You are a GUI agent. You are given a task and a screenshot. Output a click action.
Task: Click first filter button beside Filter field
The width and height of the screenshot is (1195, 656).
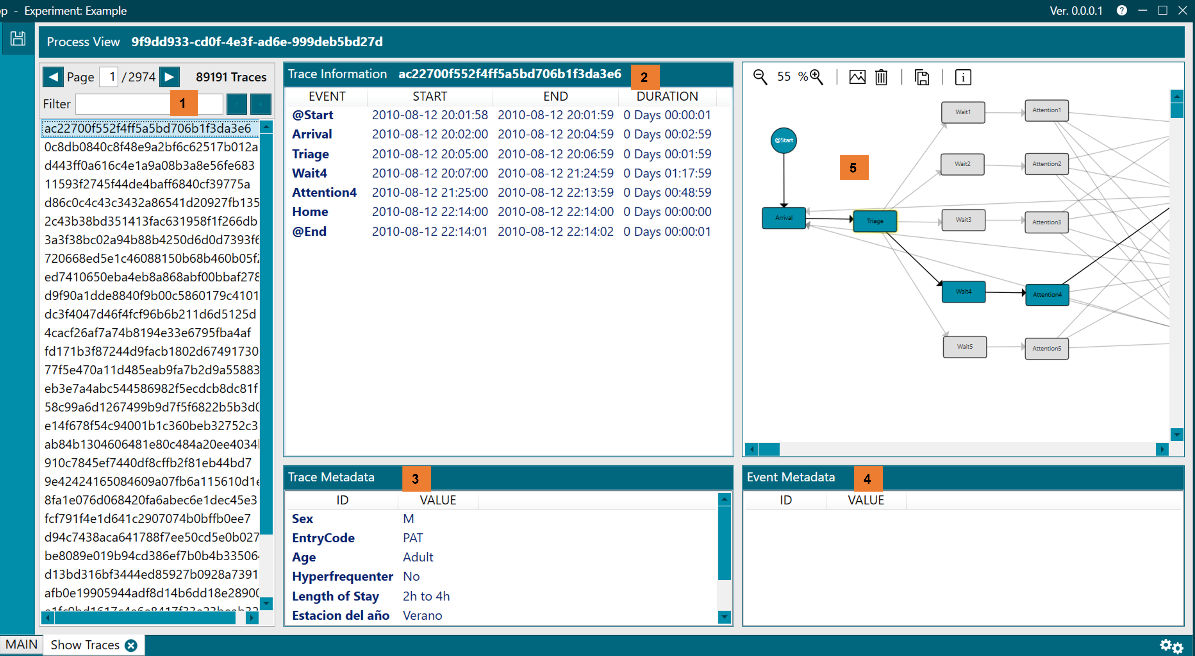[237, 104]
